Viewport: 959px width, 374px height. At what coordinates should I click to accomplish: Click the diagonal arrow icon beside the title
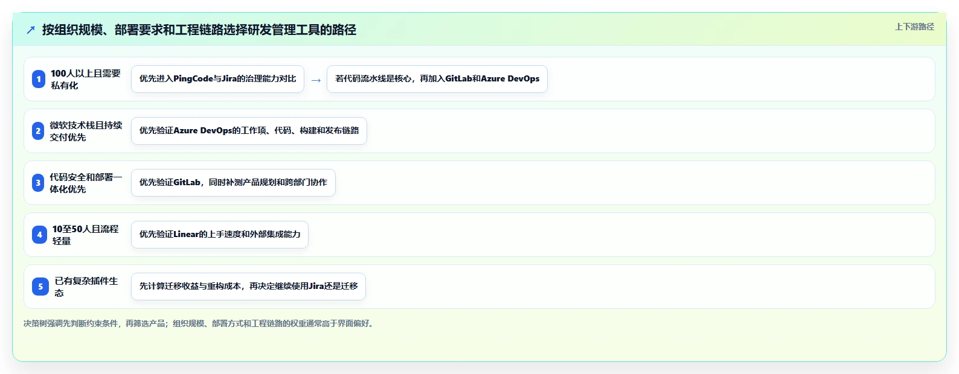click(x=31, y=30)
